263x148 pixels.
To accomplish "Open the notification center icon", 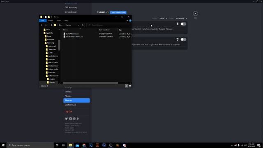I will [259, 145].
